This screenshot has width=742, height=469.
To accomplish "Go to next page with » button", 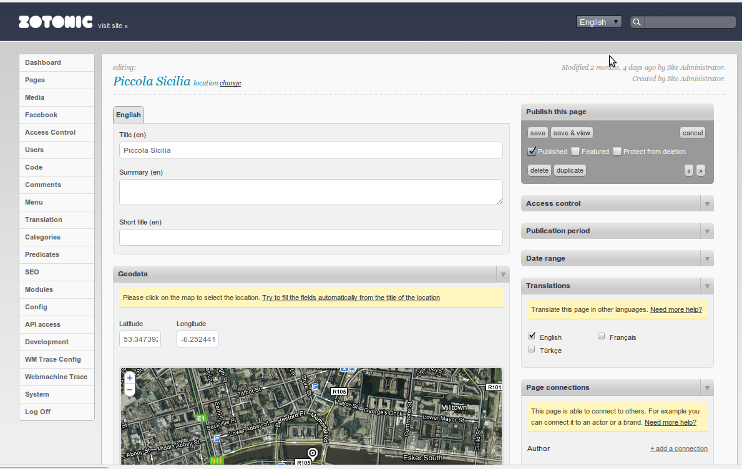I will [x=701, y=170].
